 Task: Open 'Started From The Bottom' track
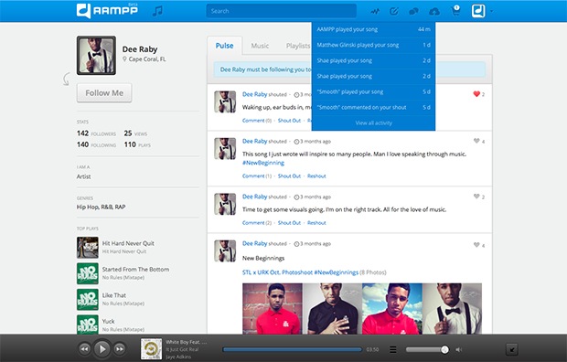(x=135, y=270)
